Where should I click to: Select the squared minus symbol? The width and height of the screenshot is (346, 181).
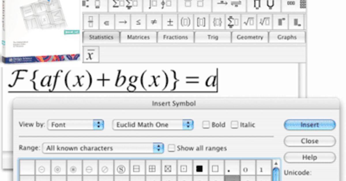(x=136, y=169)
